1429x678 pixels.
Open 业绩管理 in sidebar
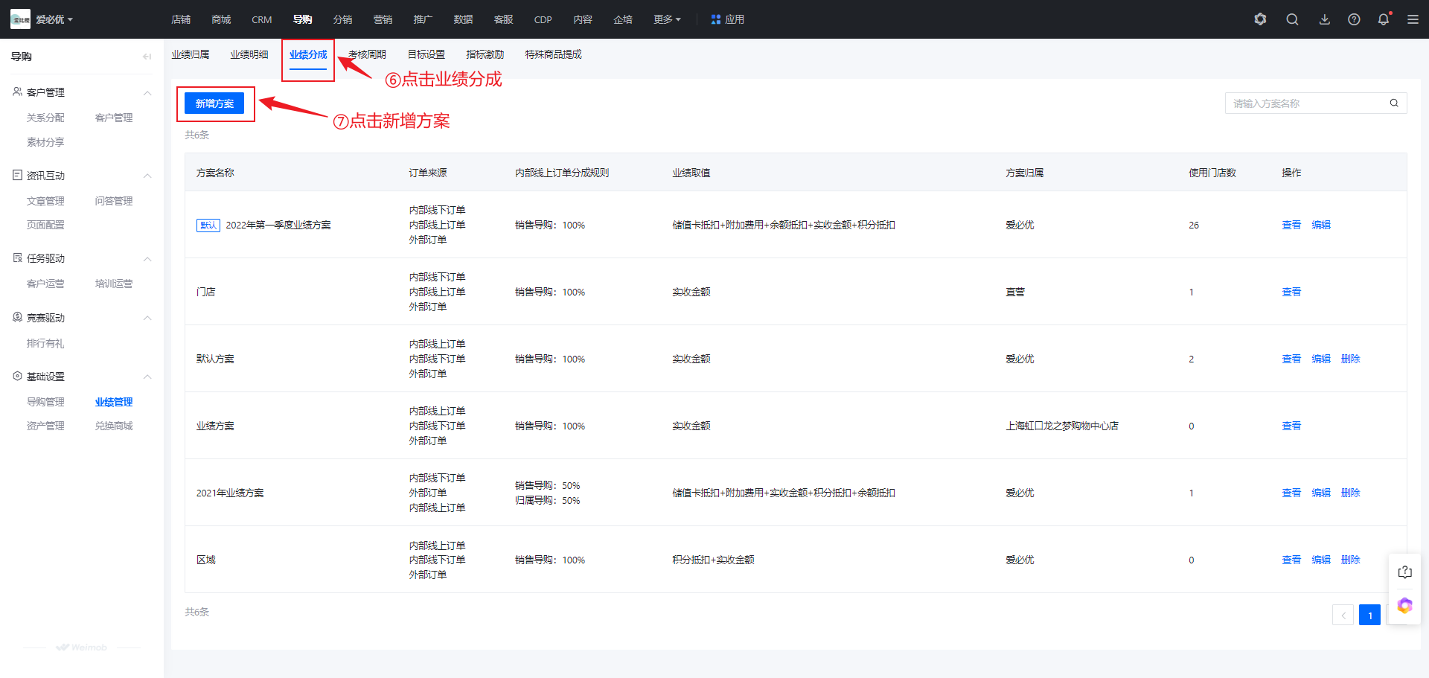114,402
